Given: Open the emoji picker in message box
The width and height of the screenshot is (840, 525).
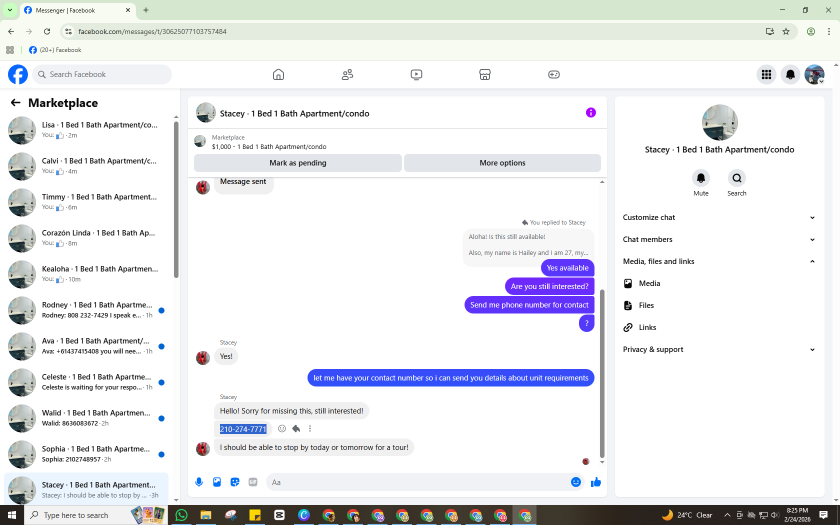Looking at the screenshot, I should click(x=576, y=482).
